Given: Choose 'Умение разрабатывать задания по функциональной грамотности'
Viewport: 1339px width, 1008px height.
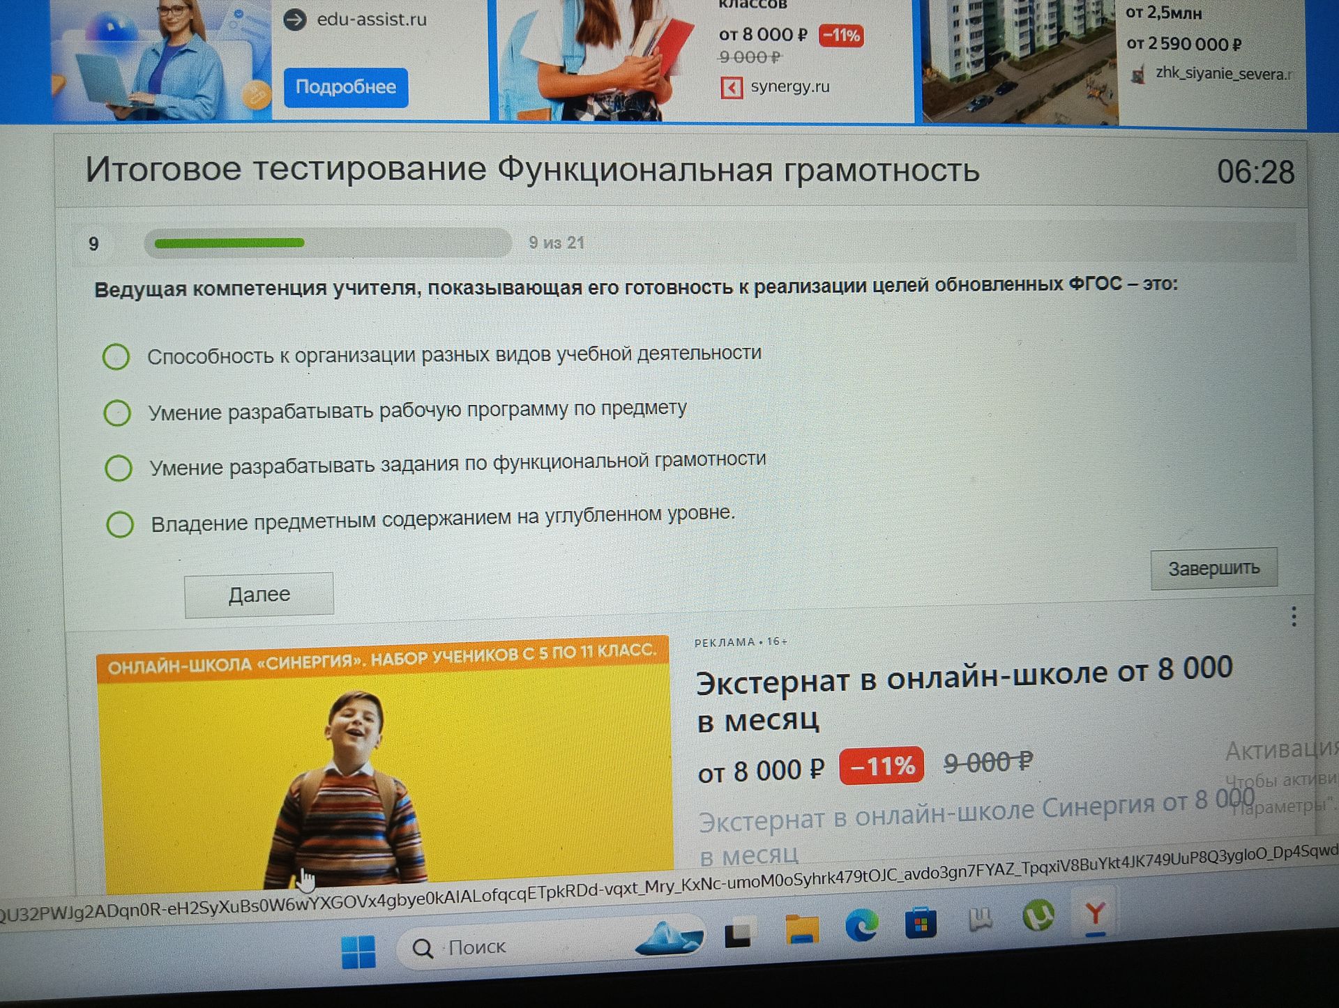Looking at the screenshot, I should click(119, 468).
